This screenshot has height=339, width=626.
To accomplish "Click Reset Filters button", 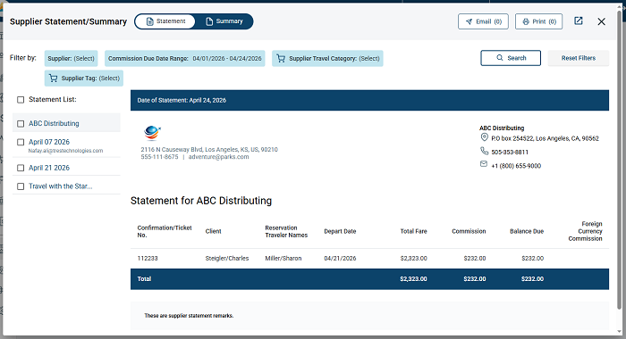I will point(578,58).
